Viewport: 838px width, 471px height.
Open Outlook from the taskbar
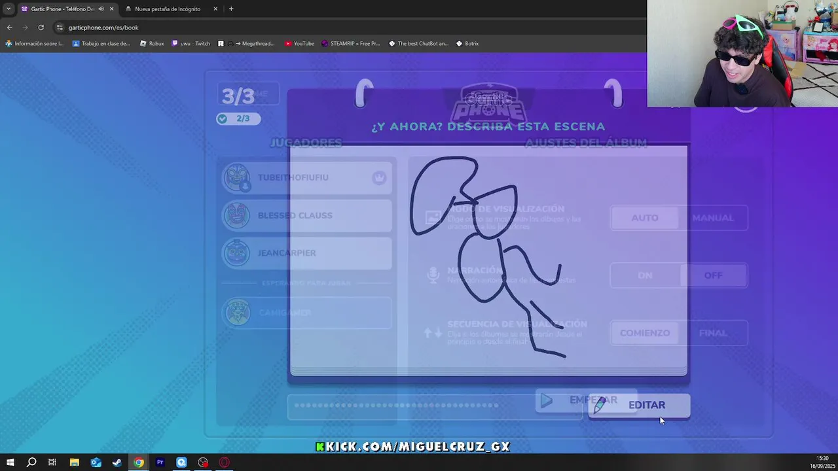point(96,462)
